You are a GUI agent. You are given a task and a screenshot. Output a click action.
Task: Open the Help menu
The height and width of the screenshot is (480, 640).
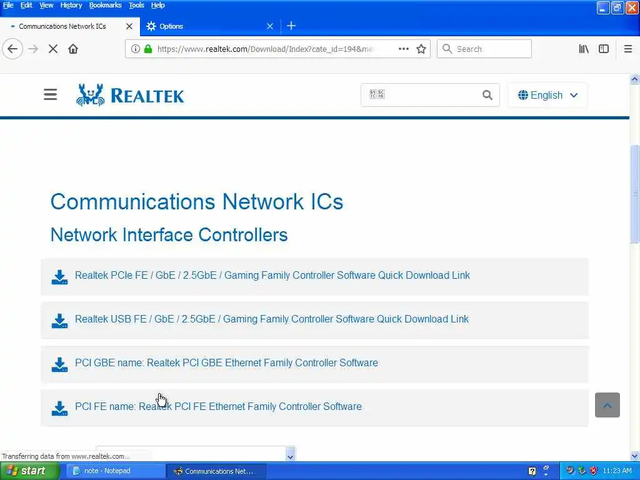pyautogui.click(x=157, y=5)
